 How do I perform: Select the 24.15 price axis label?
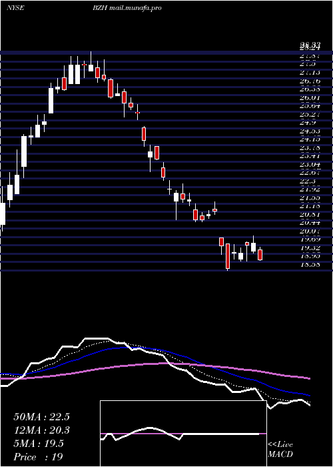pyautogui.click(x=310, y=139)
